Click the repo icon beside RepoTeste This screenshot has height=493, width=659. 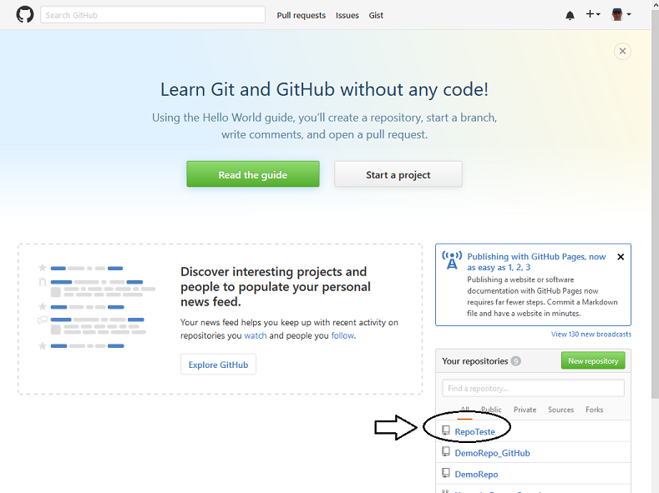click(446, 430)
